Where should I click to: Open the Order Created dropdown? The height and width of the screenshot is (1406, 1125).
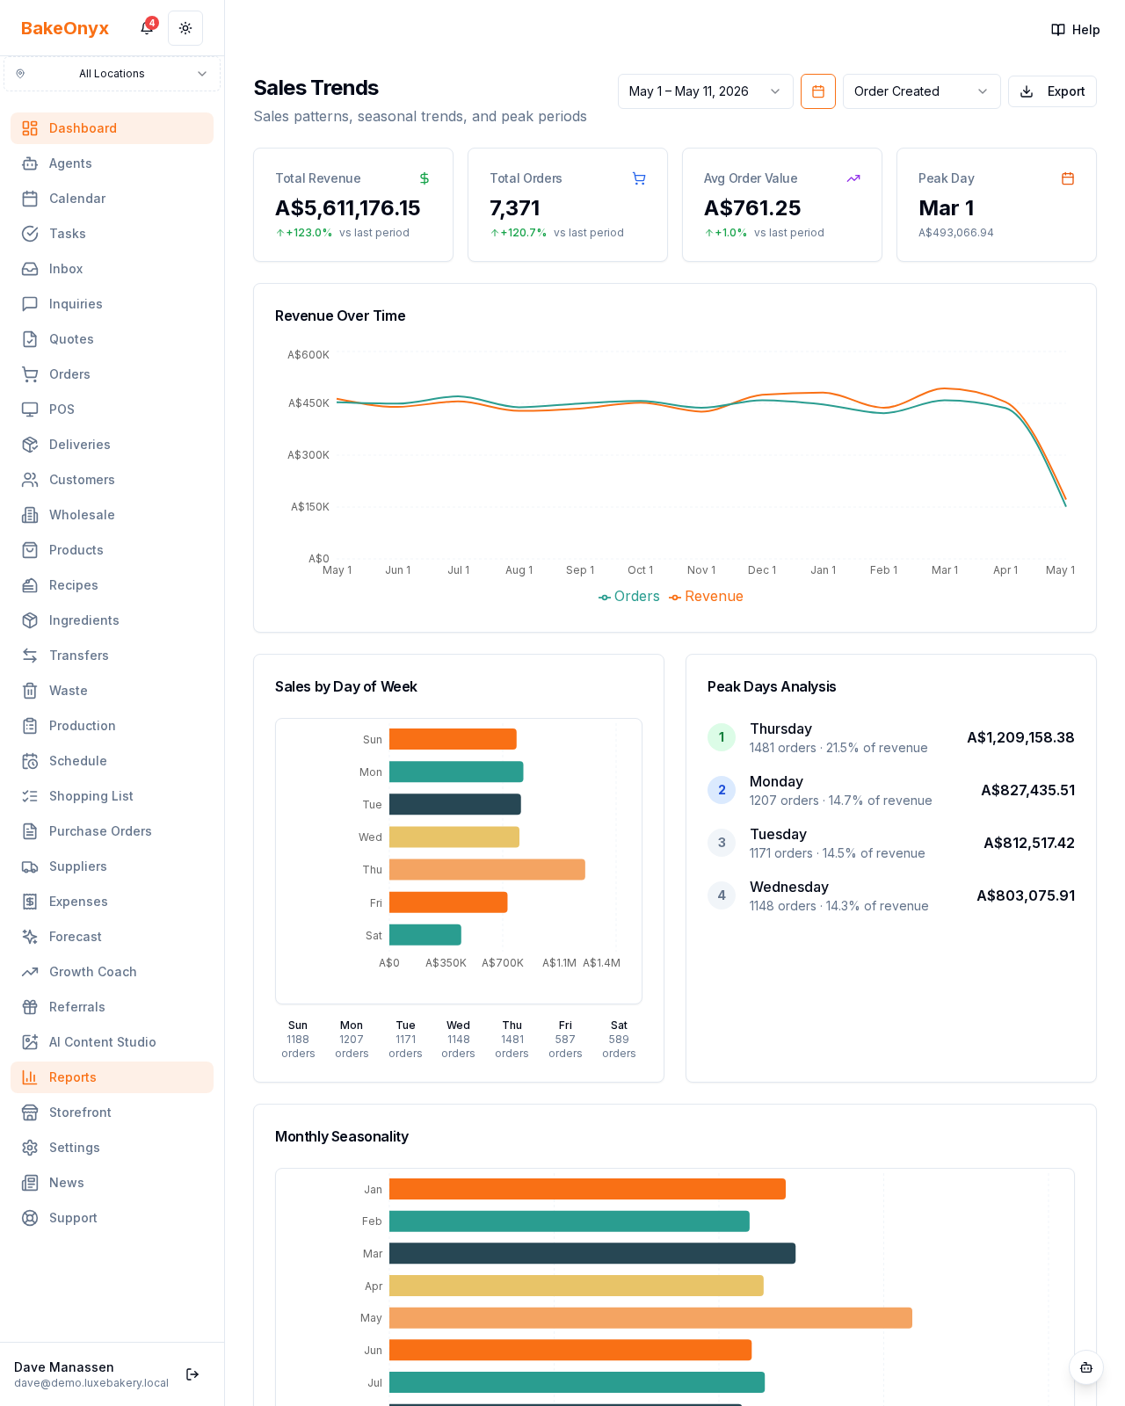click(921, 91)
